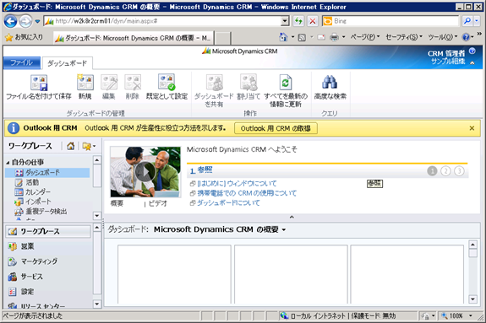
Task: Open Advanced Find (高度な検索) binoculars icon
Action: pos(330,83)
